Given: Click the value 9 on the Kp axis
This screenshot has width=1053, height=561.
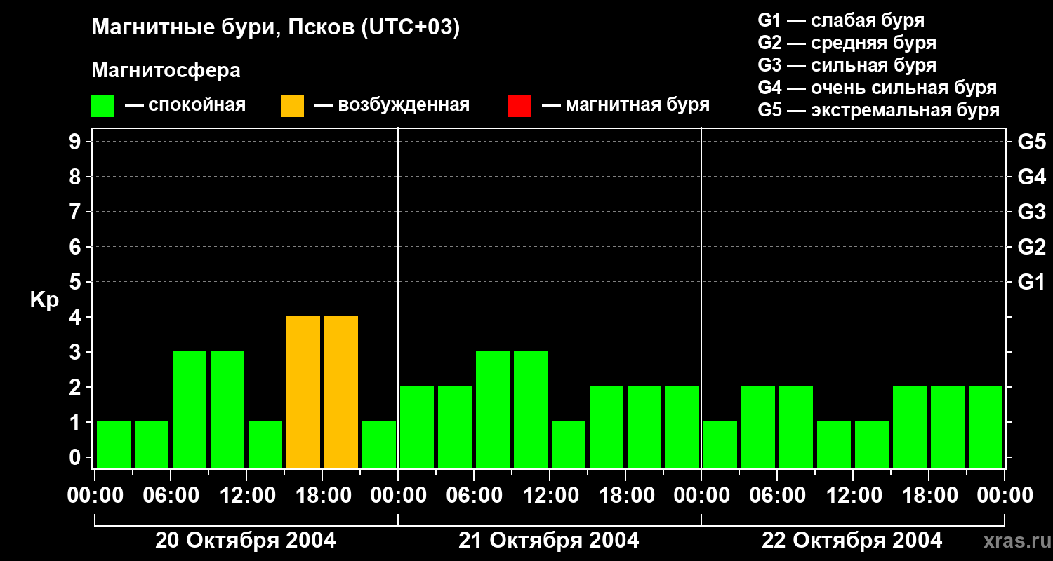Looking at the screenshot, I should pyautogui.click(x=77, y=142).
